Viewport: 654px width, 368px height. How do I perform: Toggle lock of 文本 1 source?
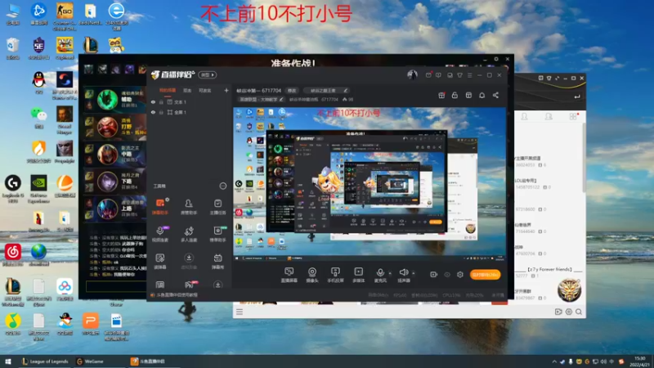[161, 101]
